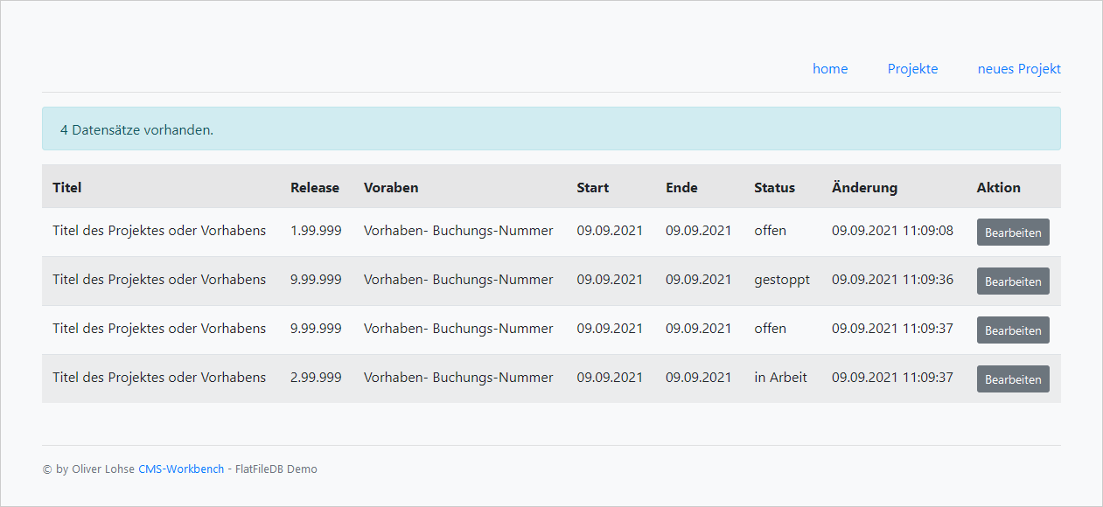Switch to the Projekte page
This screenshot has height=507, width=1103.
(x=912, y=68)
